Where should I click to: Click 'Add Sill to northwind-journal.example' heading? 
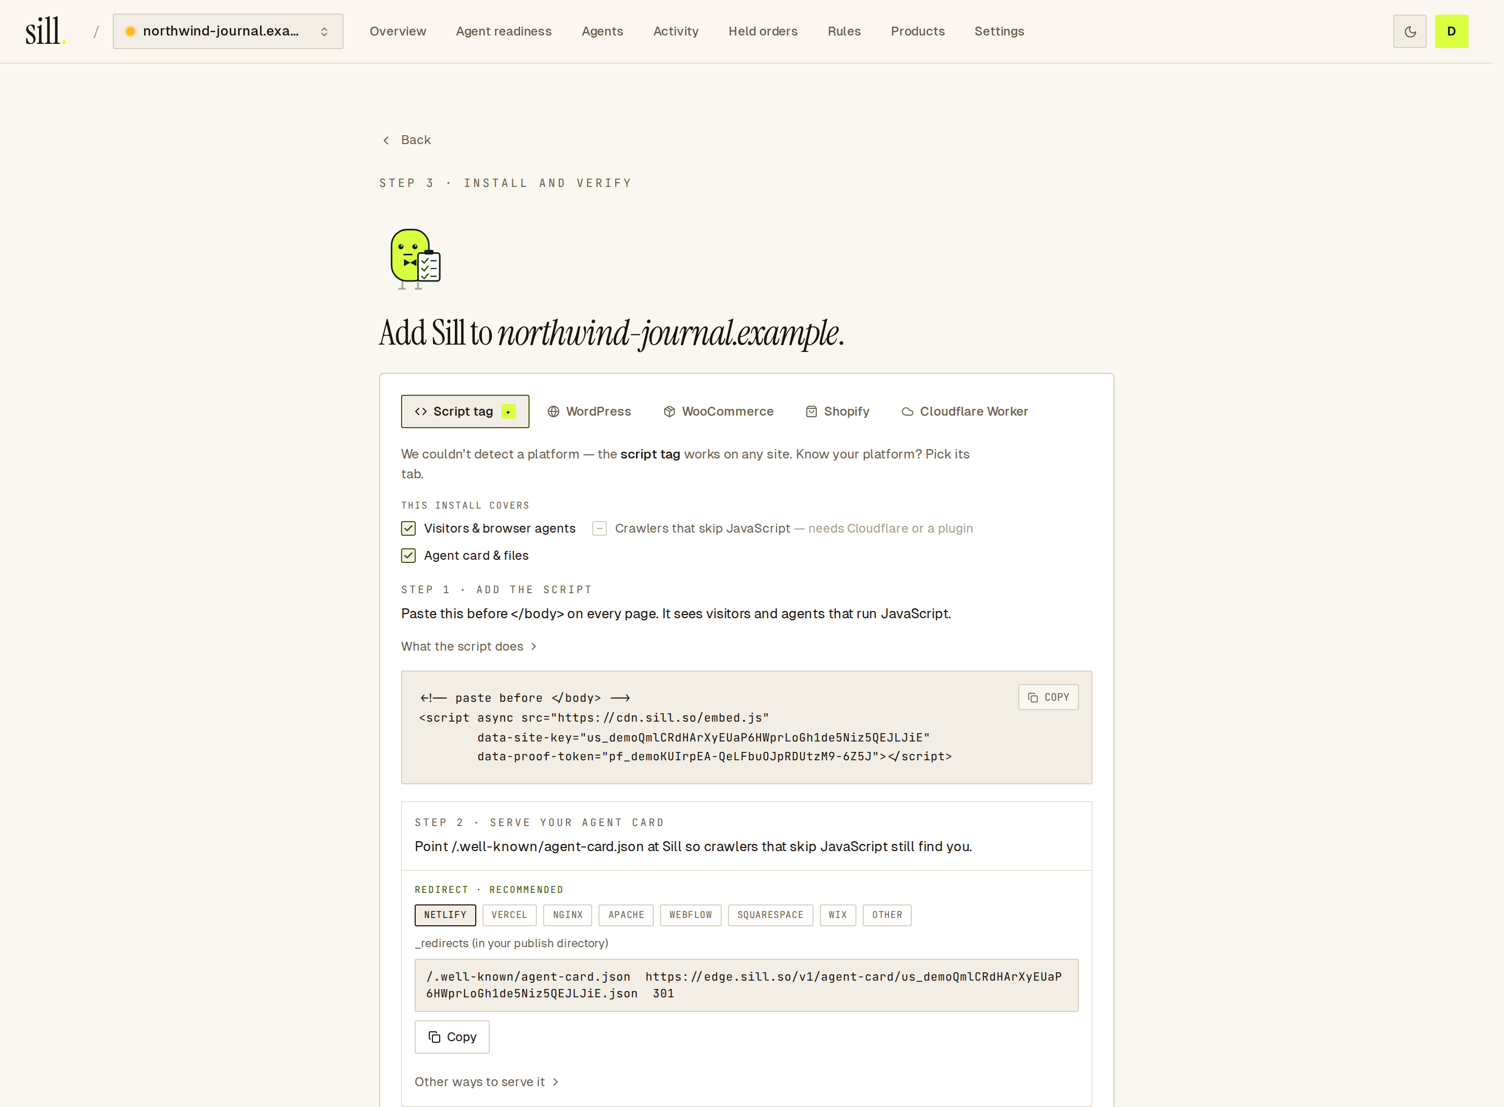click(x=611, y=333)
